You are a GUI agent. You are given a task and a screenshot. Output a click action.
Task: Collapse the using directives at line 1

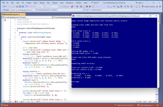15,20
